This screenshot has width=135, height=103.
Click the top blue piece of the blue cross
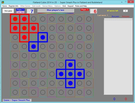coord(70,65)
